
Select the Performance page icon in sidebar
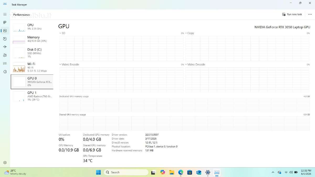coord(5,30)
